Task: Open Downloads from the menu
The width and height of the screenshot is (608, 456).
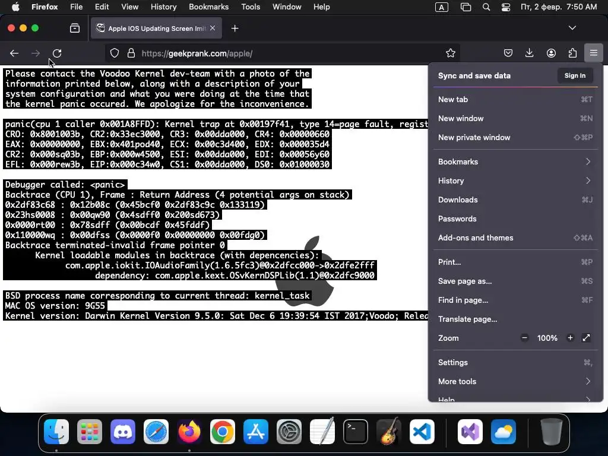Action: point(515,199)
